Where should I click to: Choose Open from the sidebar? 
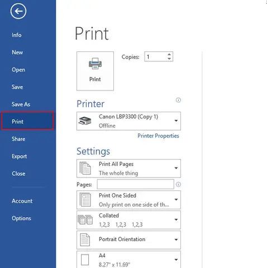coord(18,70)
